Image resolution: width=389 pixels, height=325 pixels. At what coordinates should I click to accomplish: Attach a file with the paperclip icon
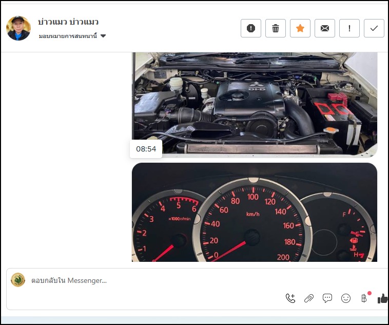point(309,298)
